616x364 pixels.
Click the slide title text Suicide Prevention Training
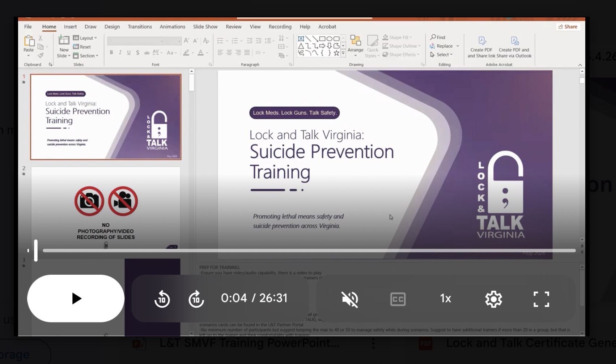(x=322, y=162)
